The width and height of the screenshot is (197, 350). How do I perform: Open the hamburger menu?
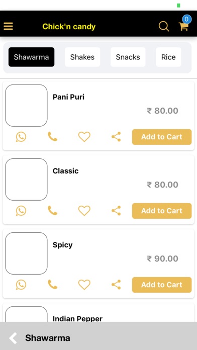pos(8,26)
